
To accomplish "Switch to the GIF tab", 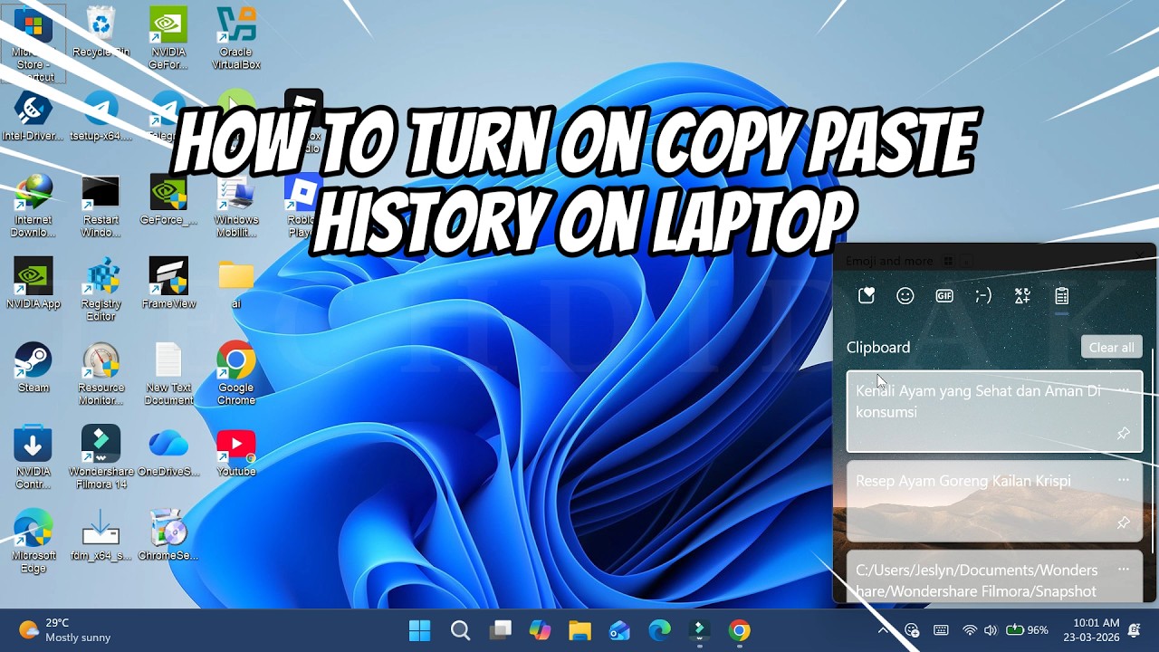I will coord(944,295).
